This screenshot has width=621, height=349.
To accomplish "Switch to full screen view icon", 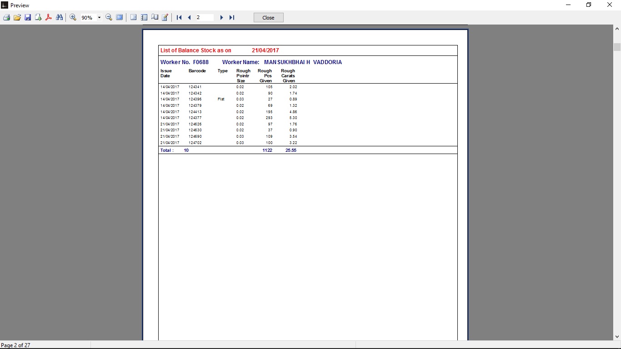I will 120,17.
